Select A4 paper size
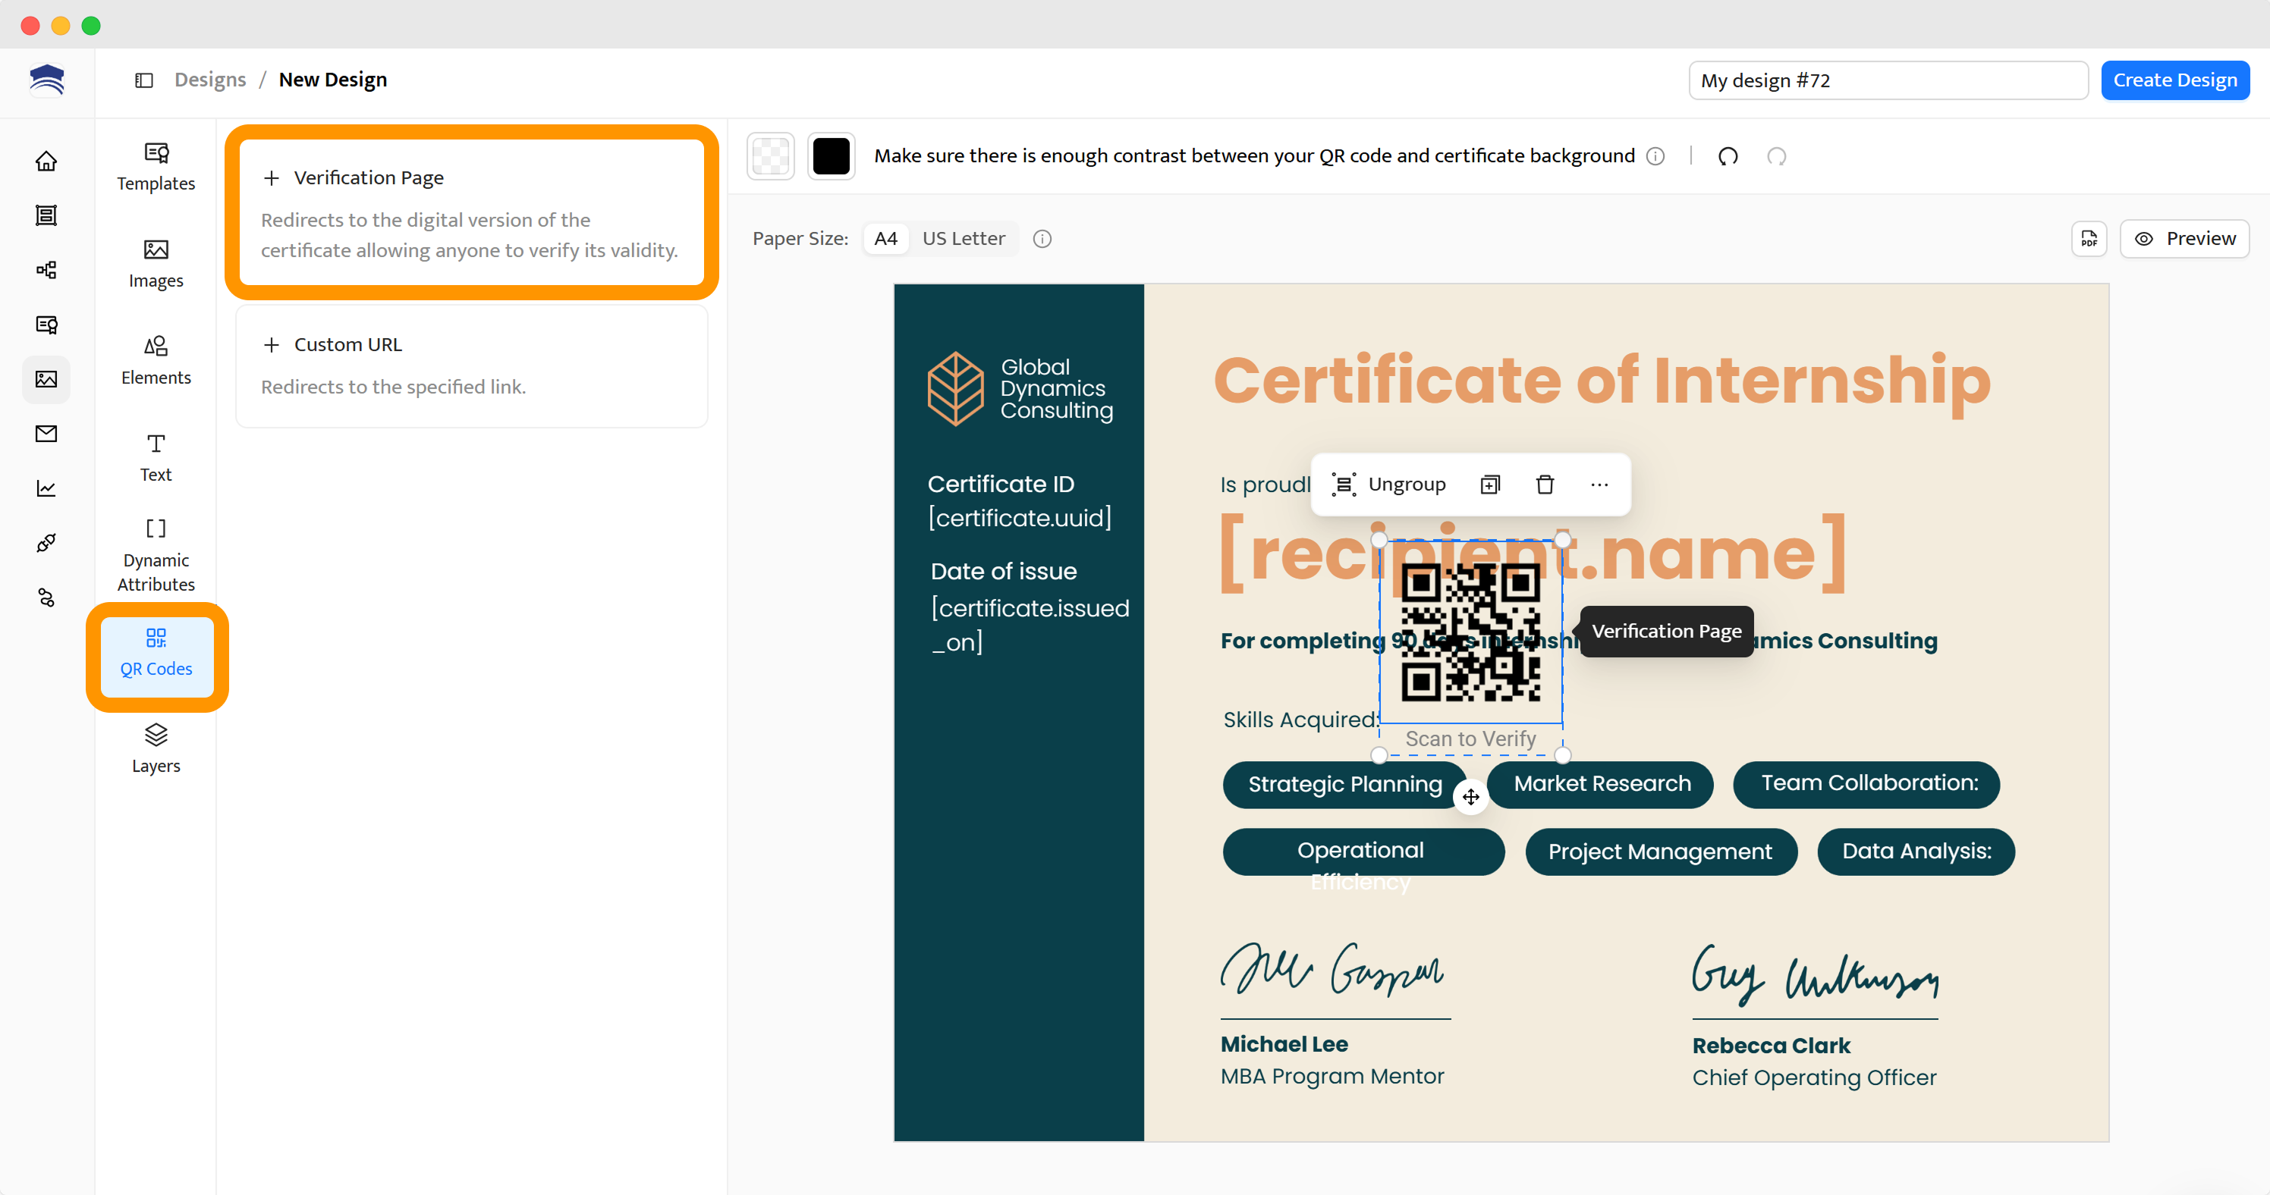The height and width of the screenshot is (1195, 2270). click(x=885, y=238)
